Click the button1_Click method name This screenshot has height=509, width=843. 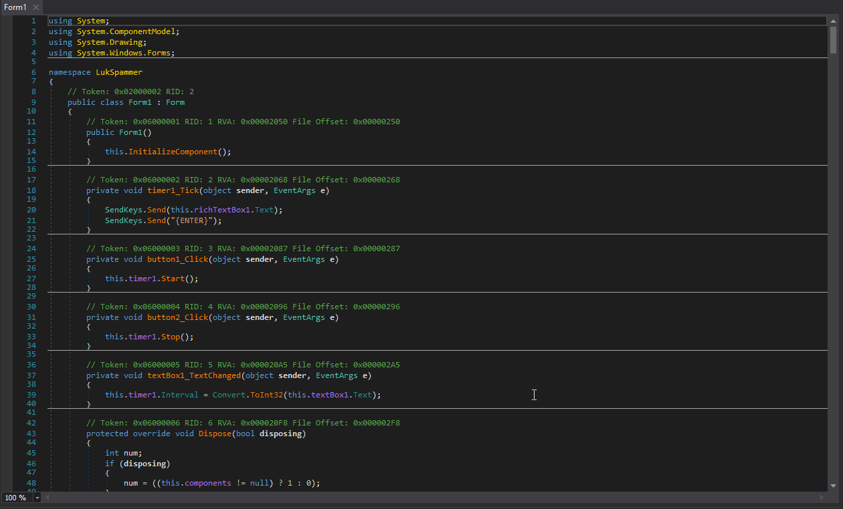point(178,259)
